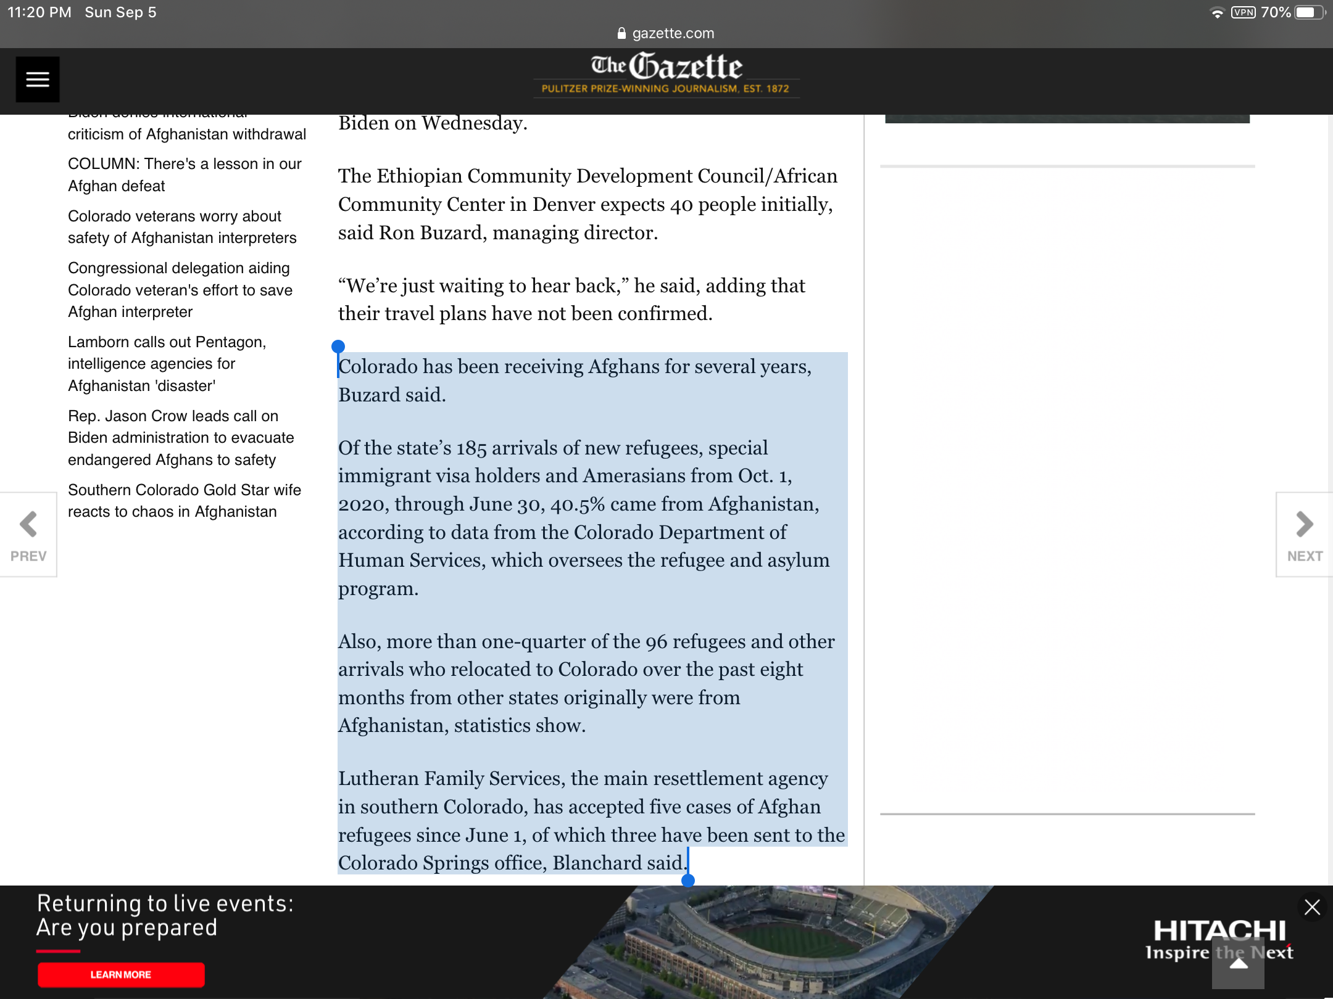Viewport: 1333px width, 999px height.
Task: Click the selection start handle
Action: tap(338, 347)
